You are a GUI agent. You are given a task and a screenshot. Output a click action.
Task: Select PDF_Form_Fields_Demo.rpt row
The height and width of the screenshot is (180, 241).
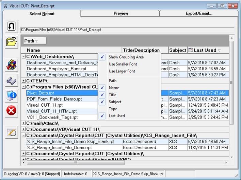[62, 99]
